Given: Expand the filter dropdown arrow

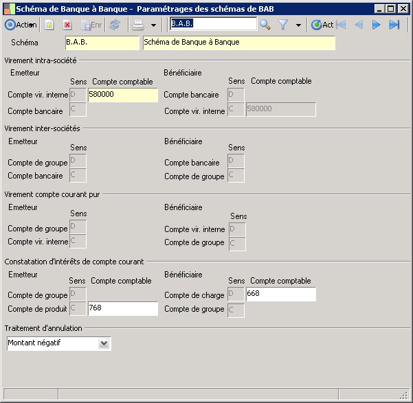Looking at the screenshot, I should 298,25.
